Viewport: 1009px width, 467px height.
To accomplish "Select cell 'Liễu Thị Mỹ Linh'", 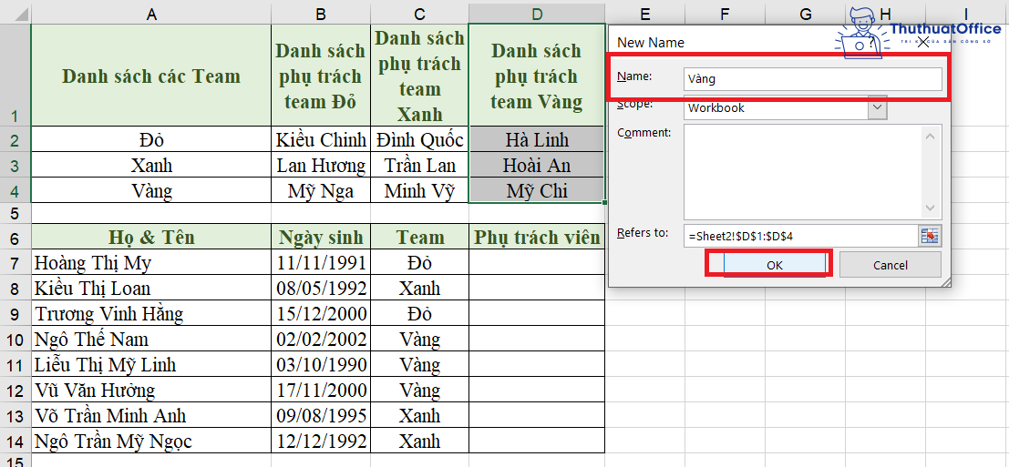I will [x=151, y=364].
